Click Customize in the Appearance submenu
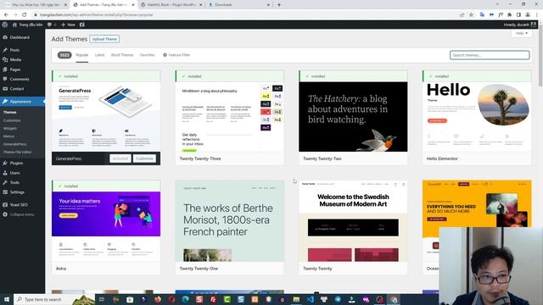 pyautogui.click(x=12, y=120)
